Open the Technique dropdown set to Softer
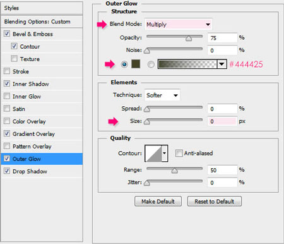This screenshot has height=244, width=284. coord(162,95)
